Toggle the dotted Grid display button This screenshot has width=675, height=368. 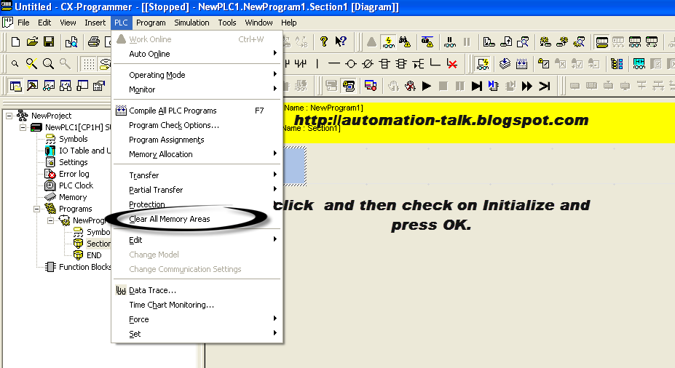[89, 64]
